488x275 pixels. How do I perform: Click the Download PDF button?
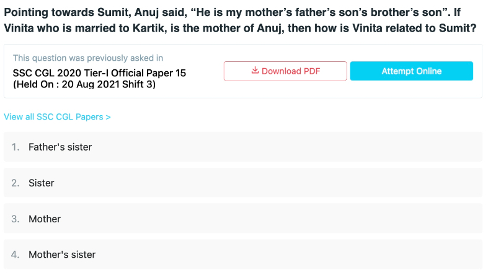(285, 71)
